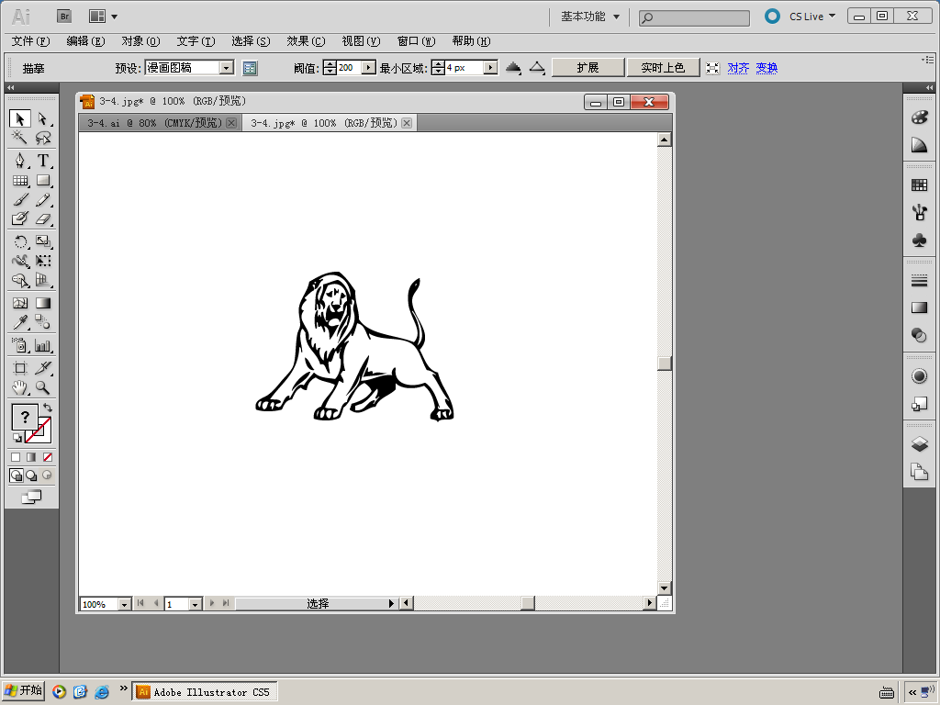The image size is (940, 705).
Task: Open the 100% zoom level dropdown
Action: pos(124,604)
